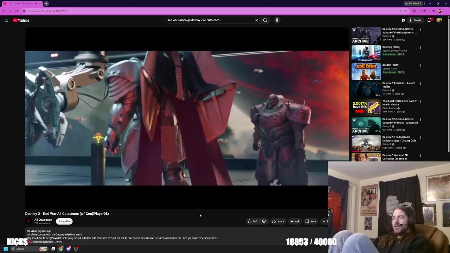Open options for Season of the Risen video
This screenshot has width=450, height=253.
[420, 30]
